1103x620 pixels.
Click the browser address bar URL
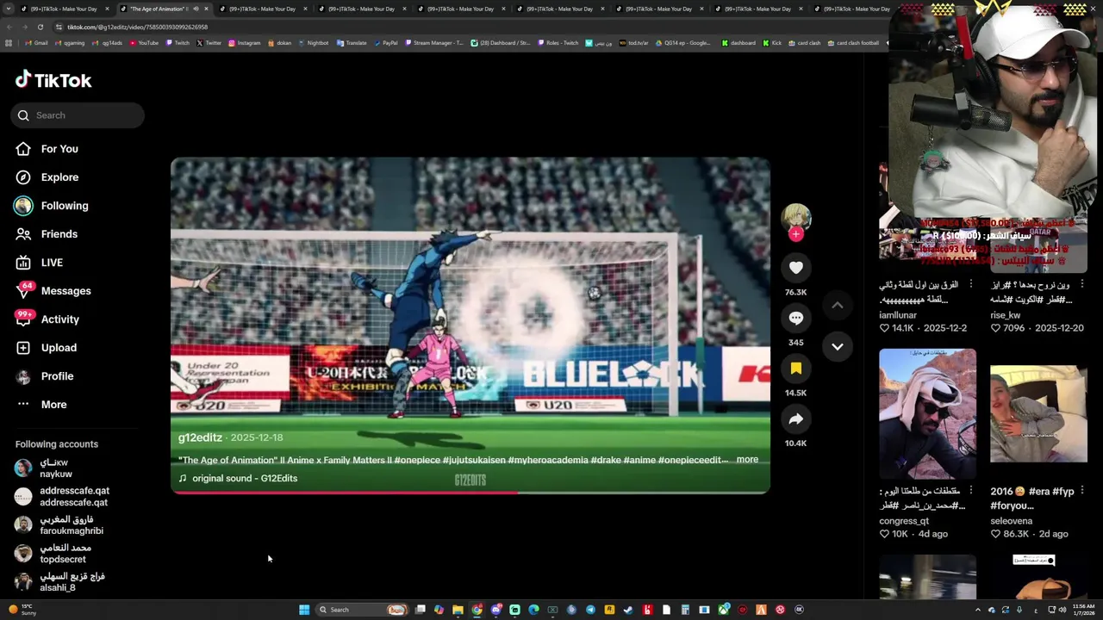pos(138,27)
